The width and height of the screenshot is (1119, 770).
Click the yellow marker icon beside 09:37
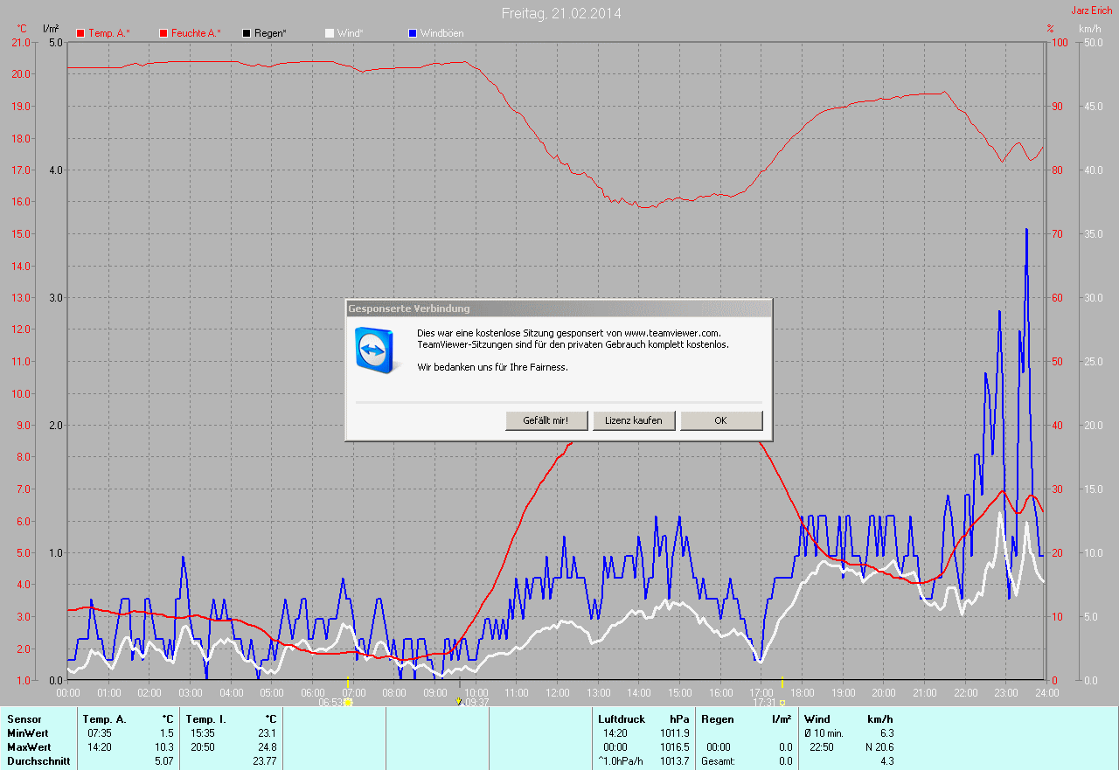click(x=459, y=702)
